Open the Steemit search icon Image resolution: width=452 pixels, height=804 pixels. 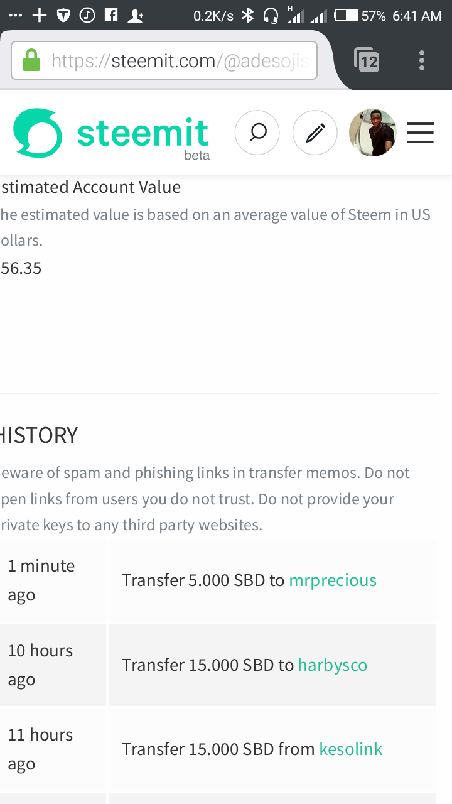(x=257, y=133)
